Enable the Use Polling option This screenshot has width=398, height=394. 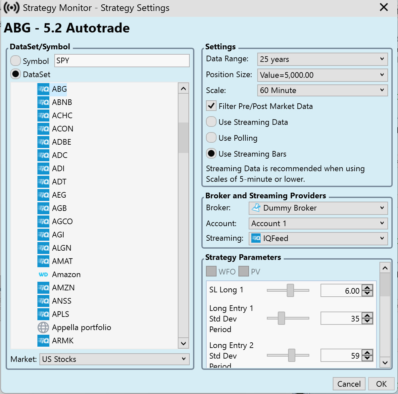tap(211, 138)
